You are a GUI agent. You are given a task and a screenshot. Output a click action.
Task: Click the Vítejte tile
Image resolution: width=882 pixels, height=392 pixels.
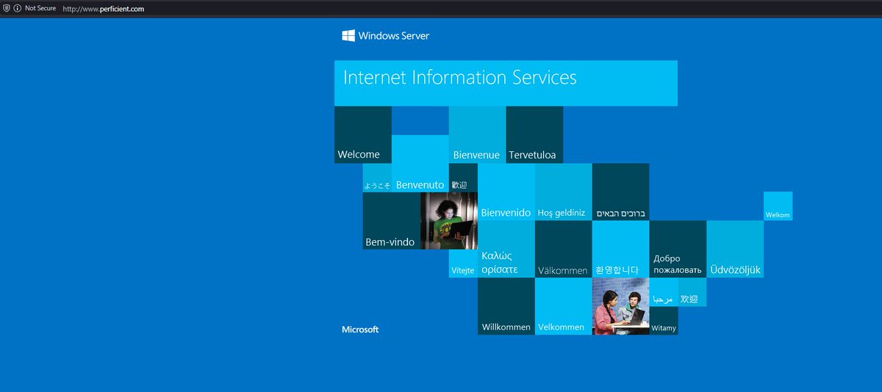click(x=463, y=264)
